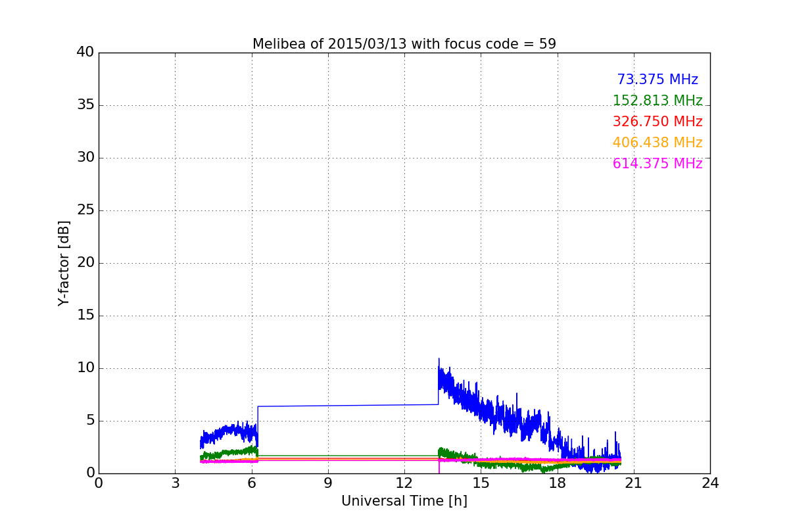Click the x-axis tick label 18

[x=557, y=483]
